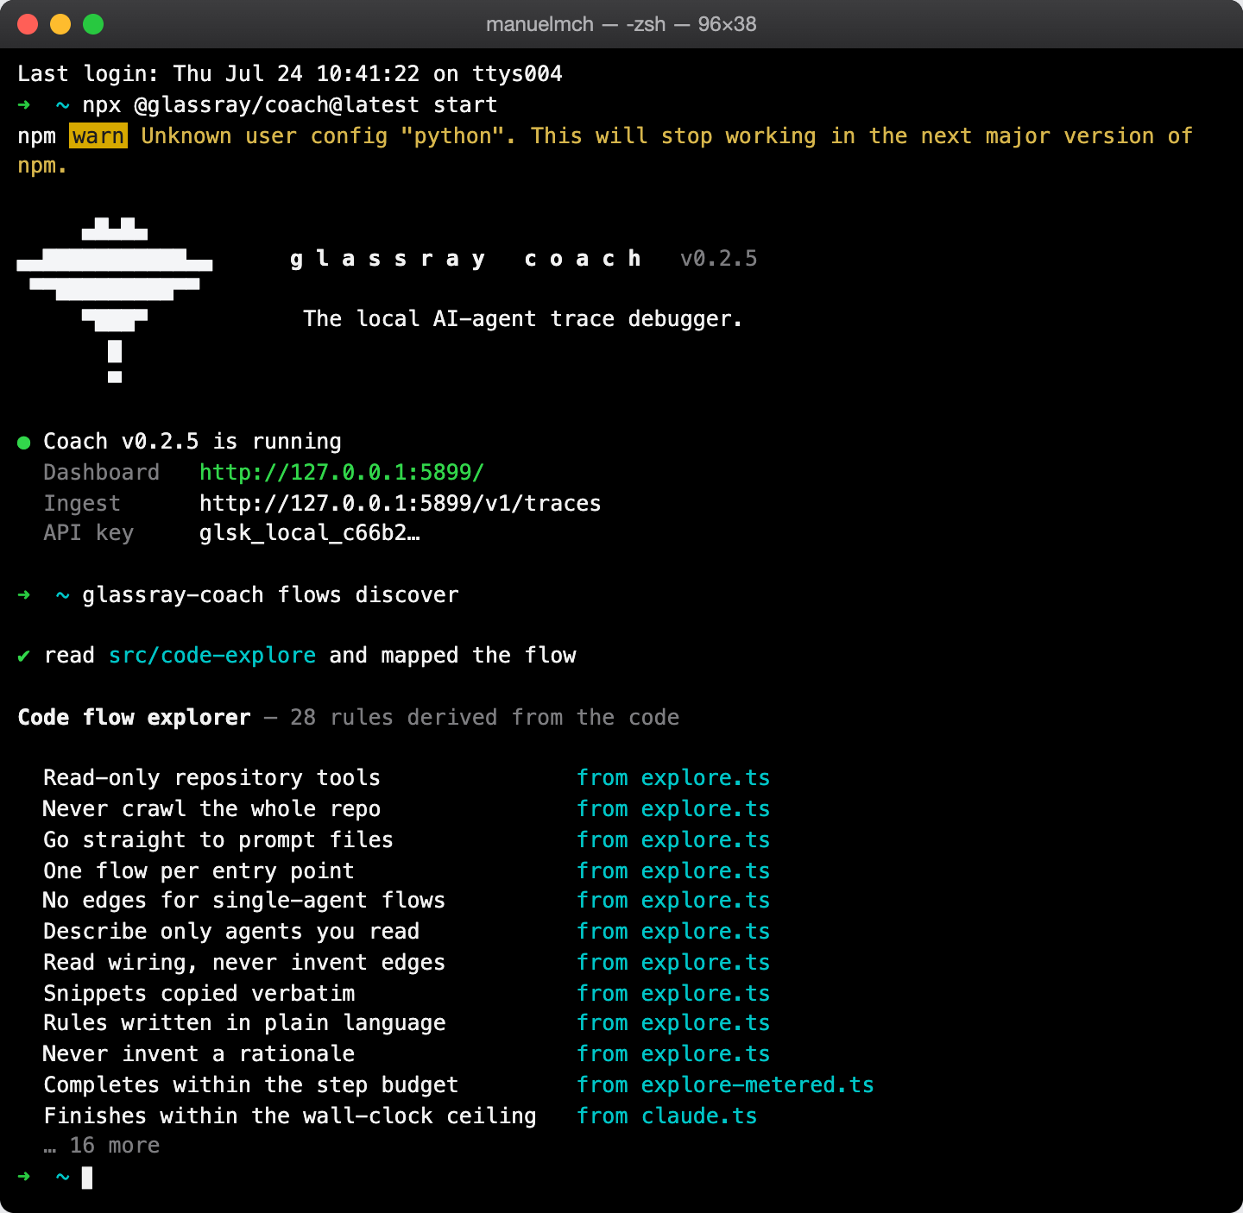
Task: Click the version label v0.2.5 beside the logo
Action: coord(718,259)
